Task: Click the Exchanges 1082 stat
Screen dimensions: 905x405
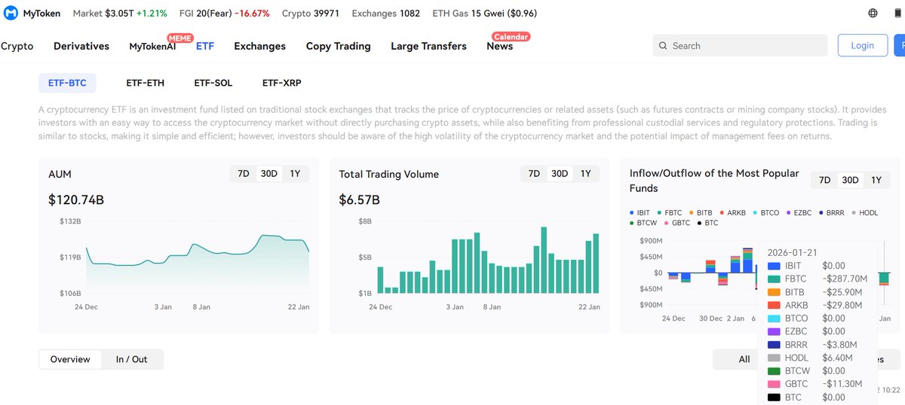Action: tap(385, 14)
